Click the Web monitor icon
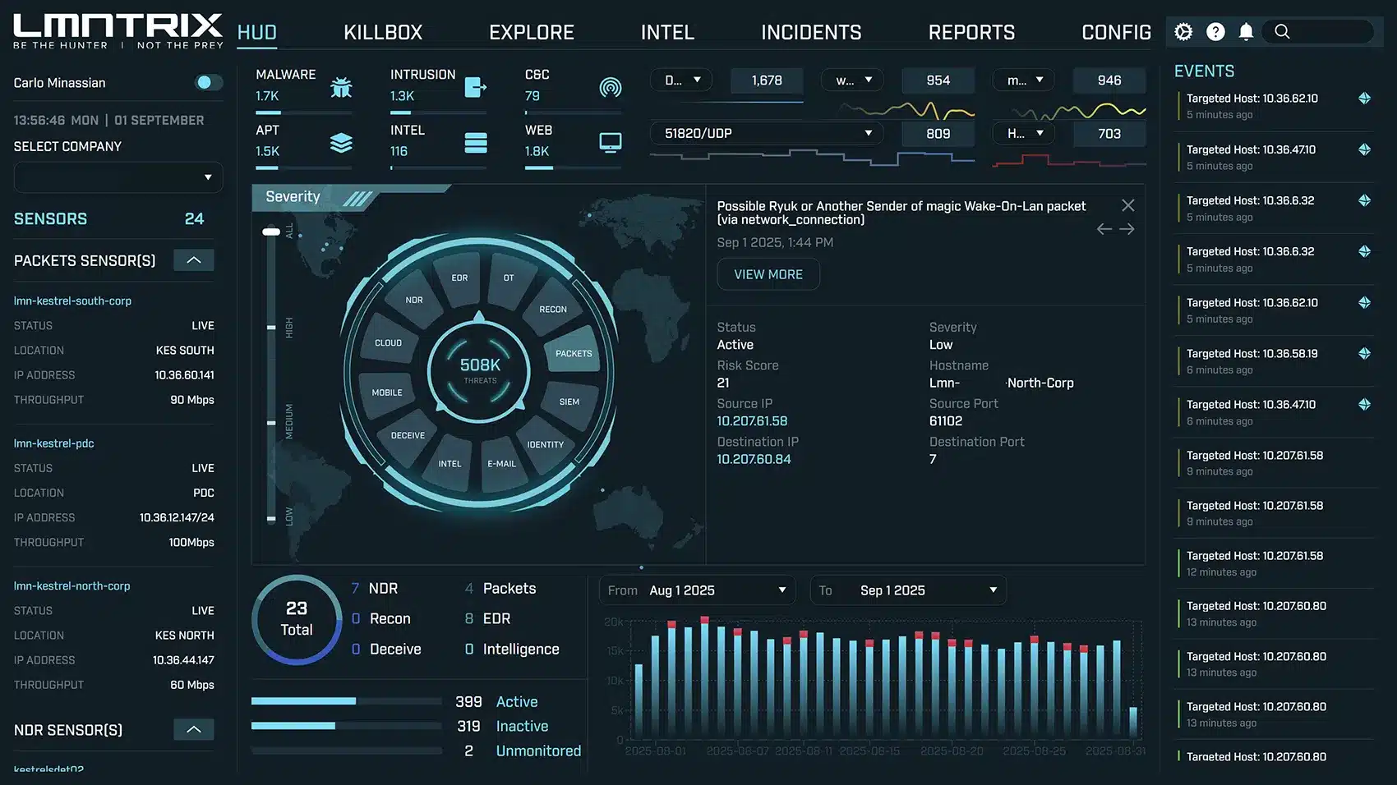The image size is (1397, 785). 610,143
